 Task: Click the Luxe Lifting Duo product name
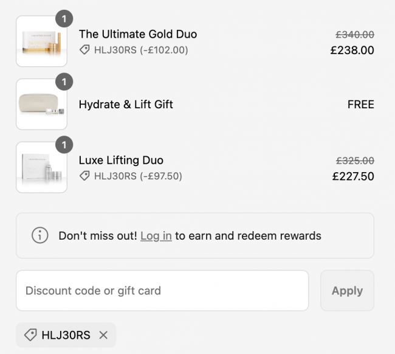(x=121, y=161)
